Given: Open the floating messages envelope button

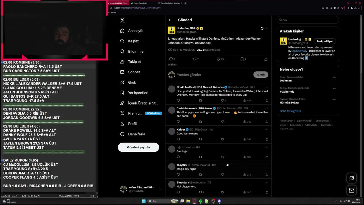Looking at the screenshot, I should point(352,190).
